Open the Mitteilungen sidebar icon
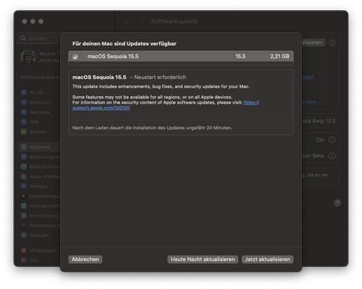Image resolution: width=362 pixels, height=289 pixels. click(24, 250)
